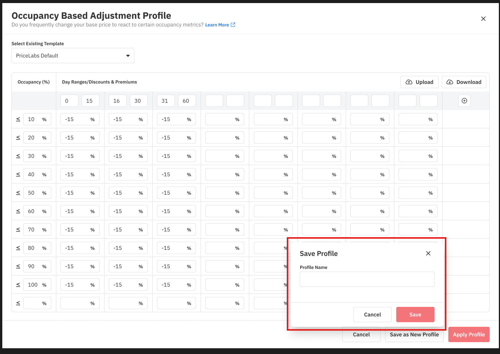
Task: Click the Profile Name text field
Action: tap(367, 279)
